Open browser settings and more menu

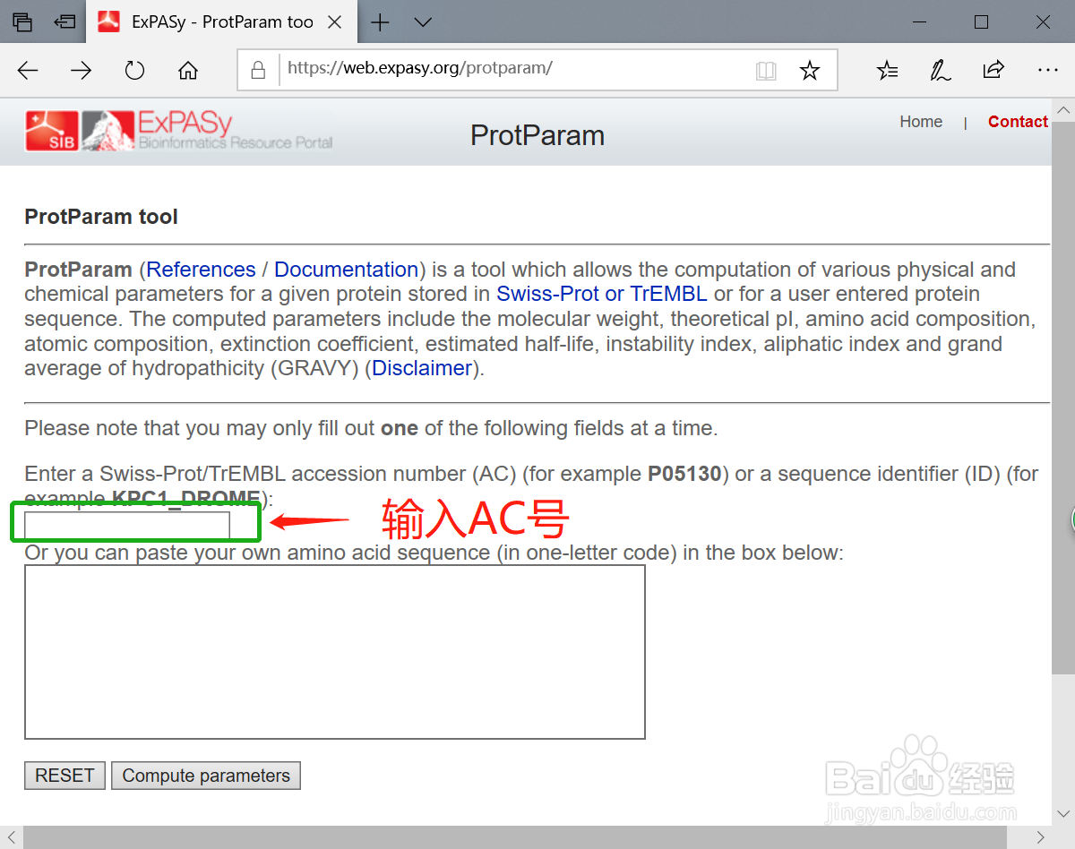pyautogui.click(x=1047, y=70)
